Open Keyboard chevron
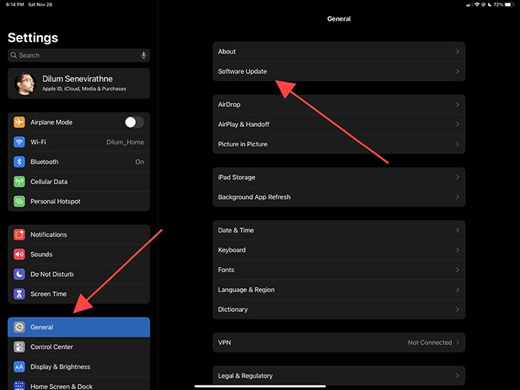 click(457, 250)
